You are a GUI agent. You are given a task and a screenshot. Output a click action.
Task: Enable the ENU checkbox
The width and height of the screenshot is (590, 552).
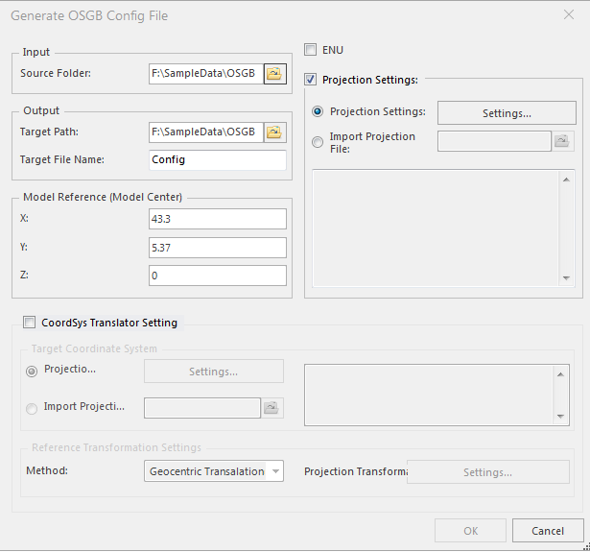[311, 50]
